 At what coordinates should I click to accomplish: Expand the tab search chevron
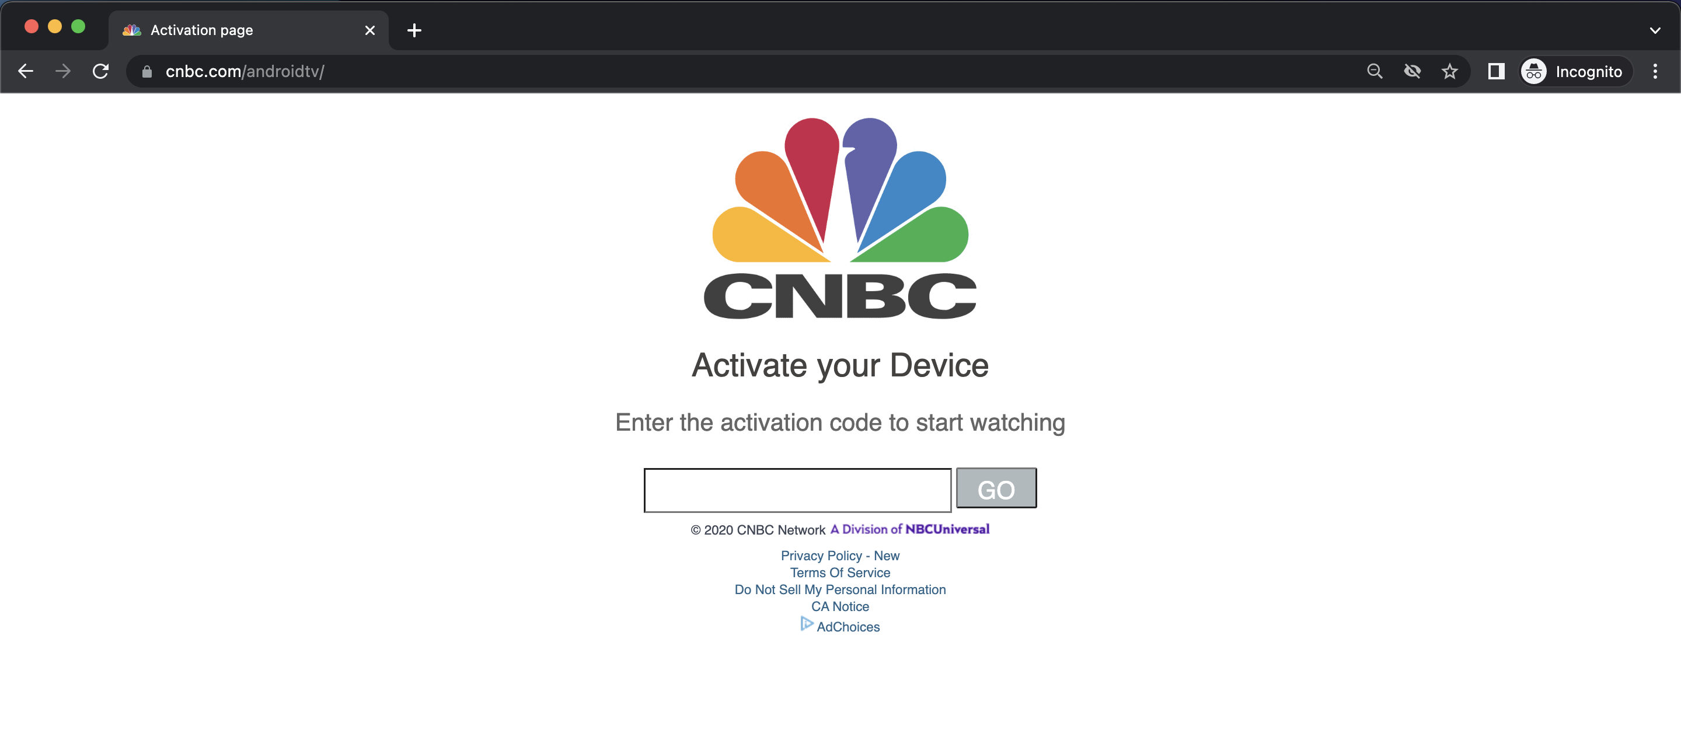point(1655,30)
